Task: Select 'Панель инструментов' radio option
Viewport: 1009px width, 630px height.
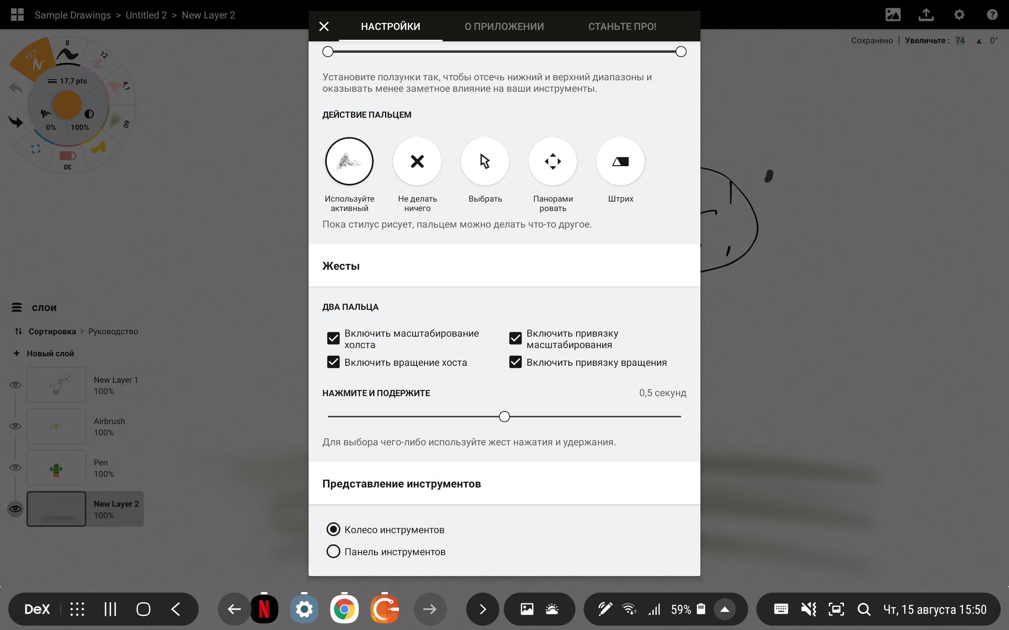Action: 333,551
